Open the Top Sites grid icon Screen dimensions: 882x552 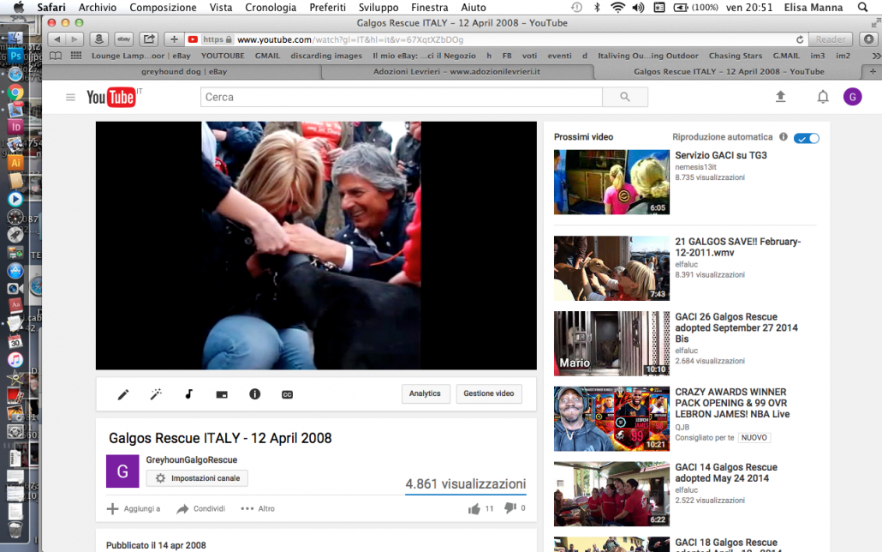[76, 56]
